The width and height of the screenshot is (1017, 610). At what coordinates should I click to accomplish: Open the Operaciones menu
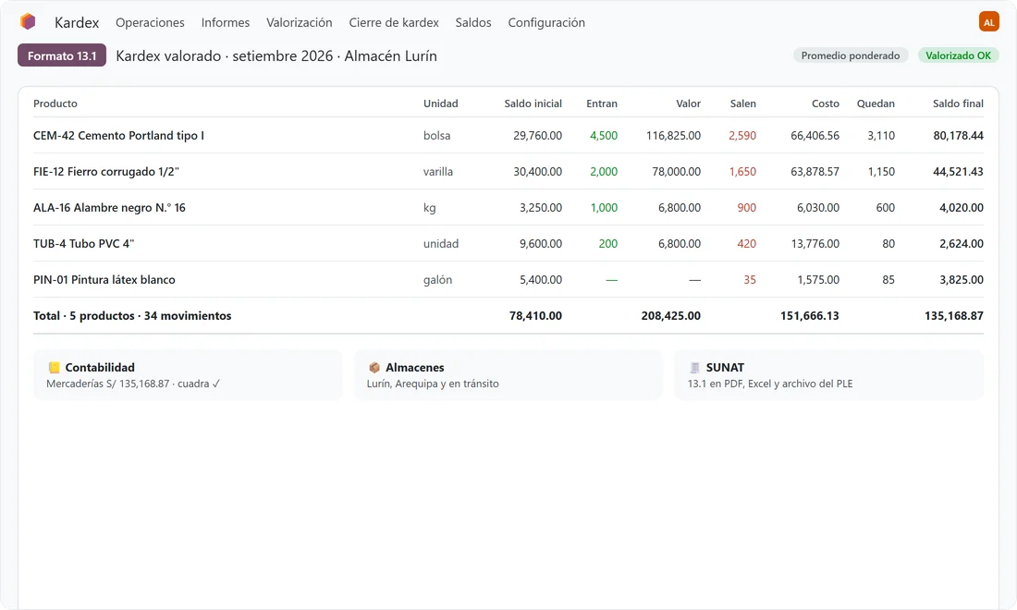150,23
